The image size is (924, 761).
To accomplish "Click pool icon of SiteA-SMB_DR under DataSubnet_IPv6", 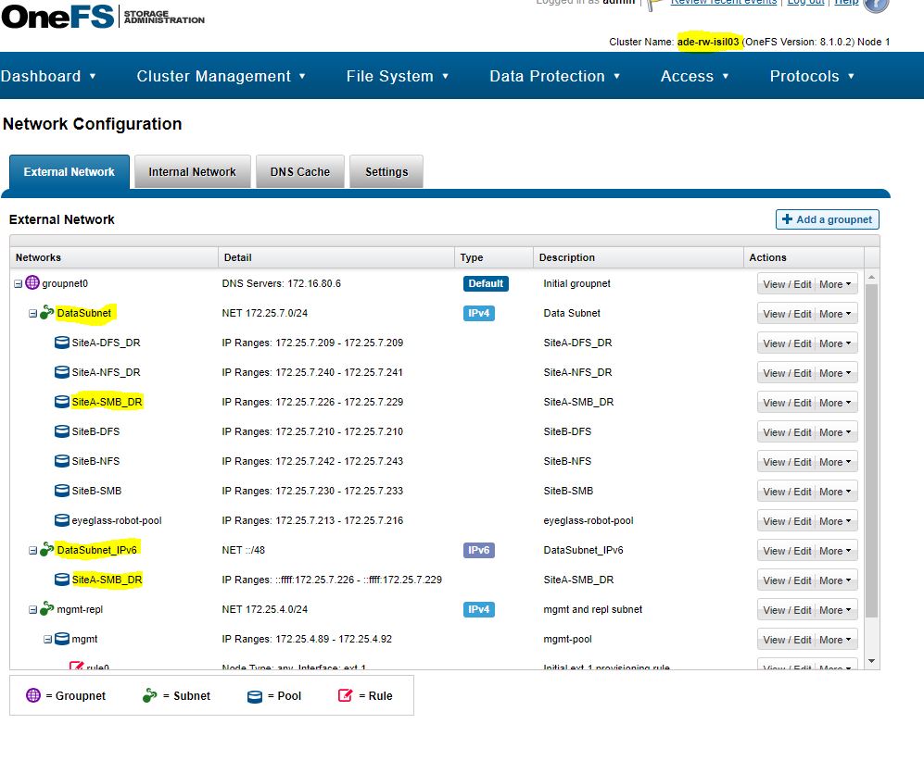I will [62, 580].
